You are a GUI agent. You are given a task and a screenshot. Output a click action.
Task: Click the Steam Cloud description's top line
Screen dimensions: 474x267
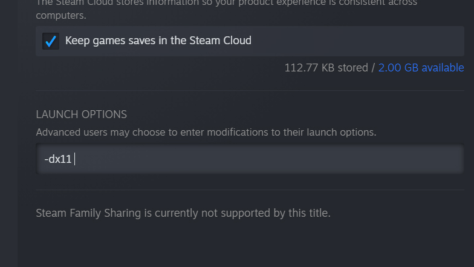coord(226,2)
